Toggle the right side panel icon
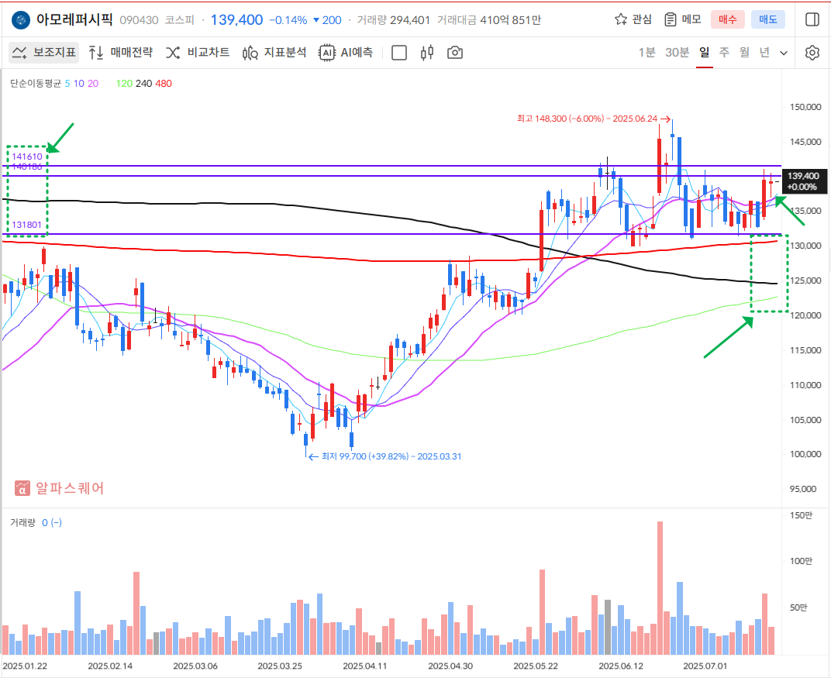 coord(812,19)
